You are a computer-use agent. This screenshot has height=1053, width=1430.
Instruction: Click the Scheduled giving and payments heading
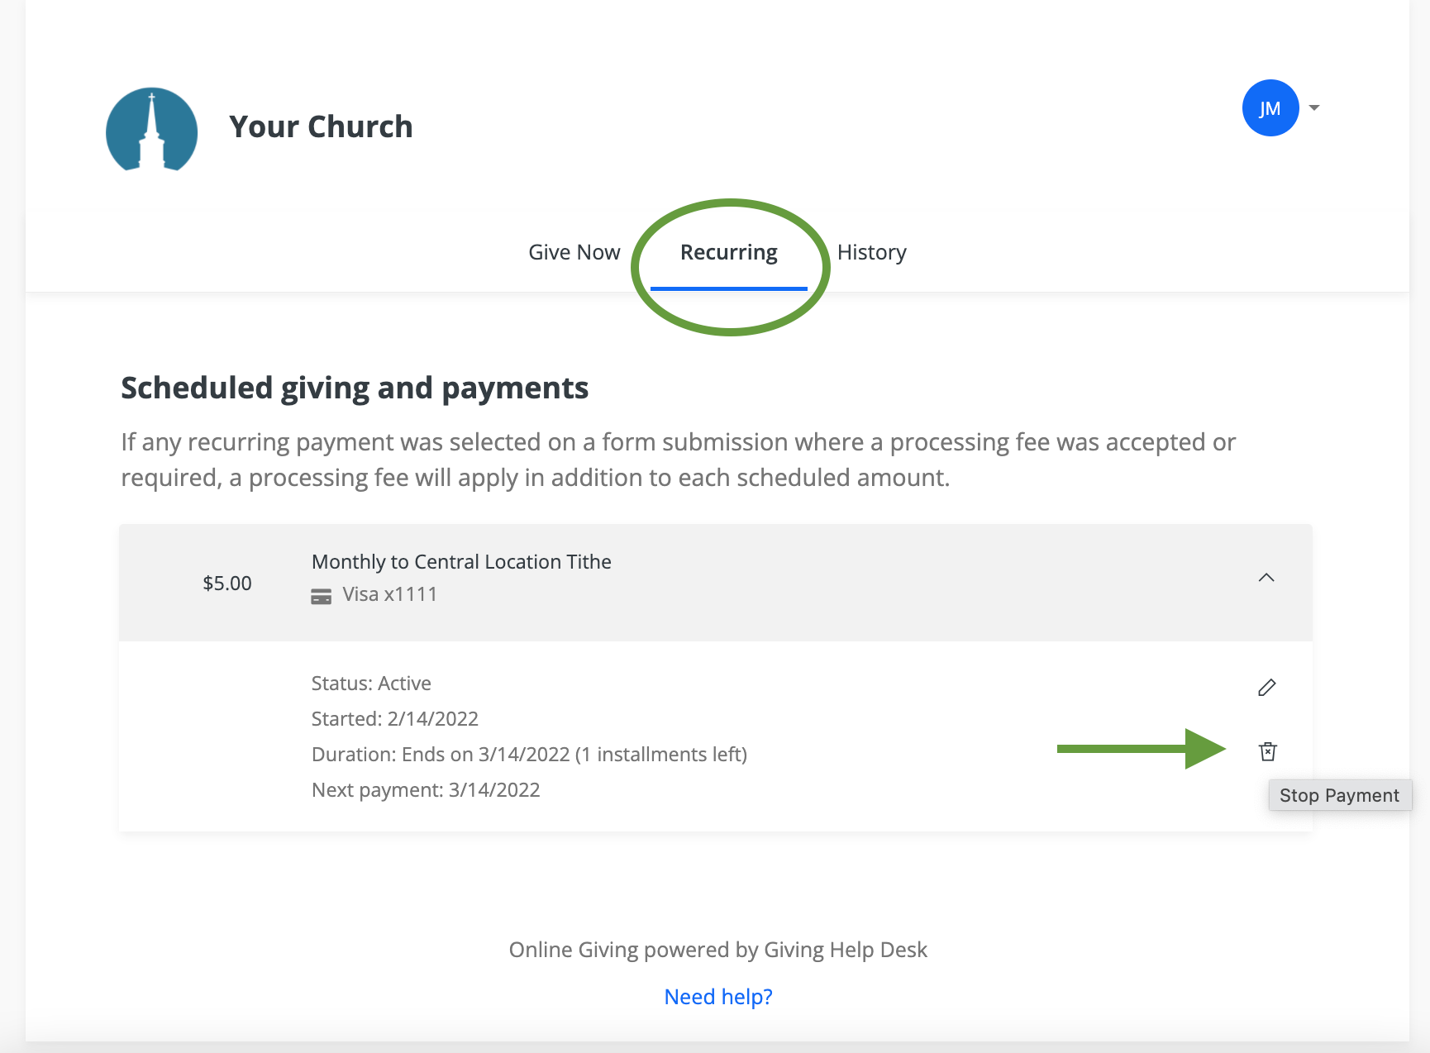[x=355, y=388]
